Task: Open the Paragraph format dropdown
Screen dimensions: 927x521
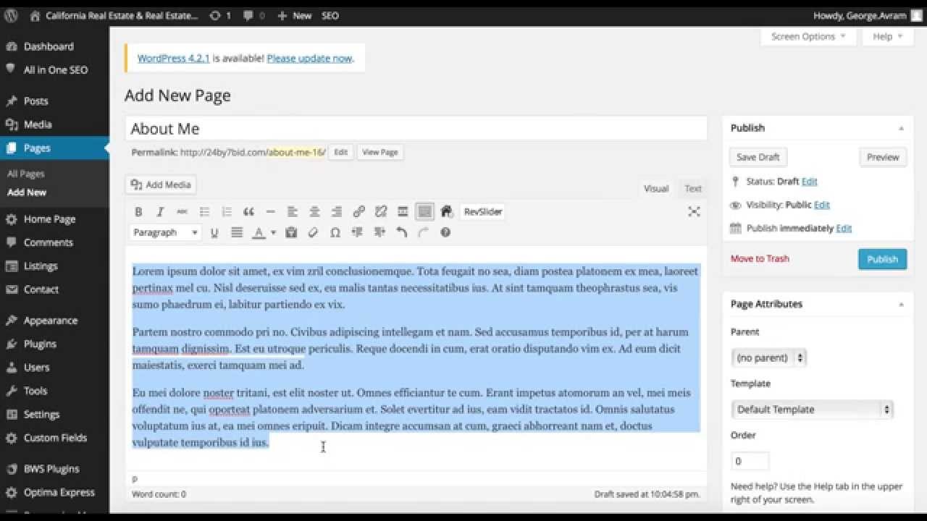Action: [x=165, y=232]
